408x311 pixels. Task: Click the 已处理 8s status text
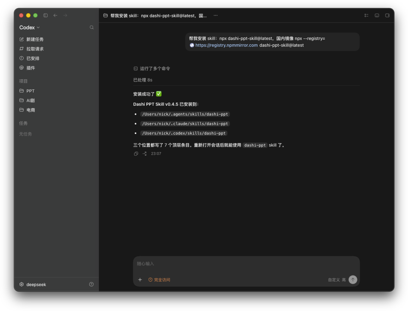pyautogui.click(x=142, y=80)
